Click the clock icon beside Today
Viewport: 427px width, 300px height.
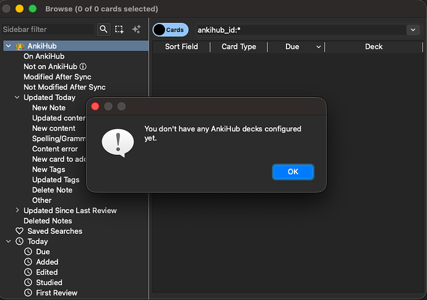[19, 241]
